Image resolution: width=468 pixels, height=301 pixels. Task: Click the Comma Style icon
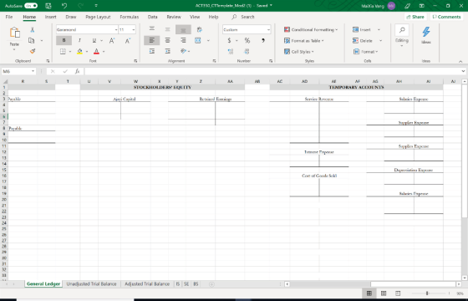[x=263, y=40]
